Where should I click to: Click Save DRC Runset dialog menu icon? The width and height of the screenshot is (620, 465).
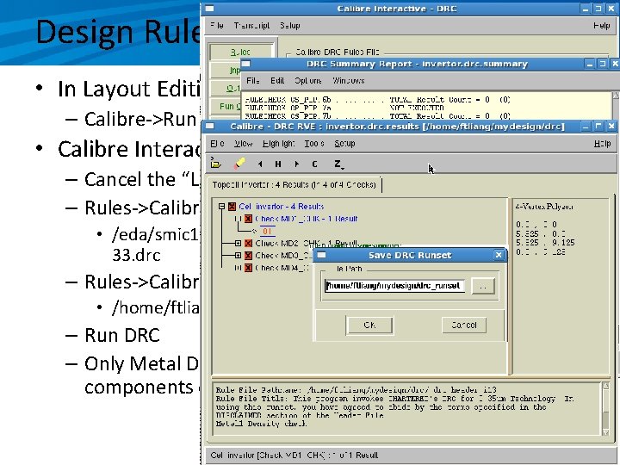321,255
